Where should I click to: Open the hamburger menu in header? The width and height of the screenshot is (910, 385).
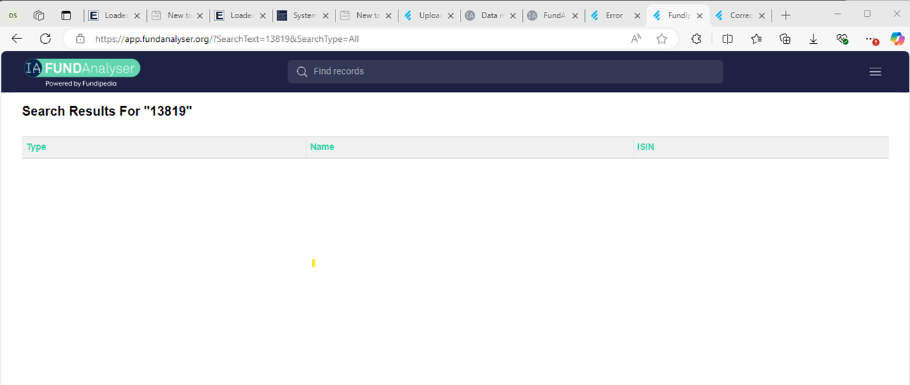click(875, 72)
